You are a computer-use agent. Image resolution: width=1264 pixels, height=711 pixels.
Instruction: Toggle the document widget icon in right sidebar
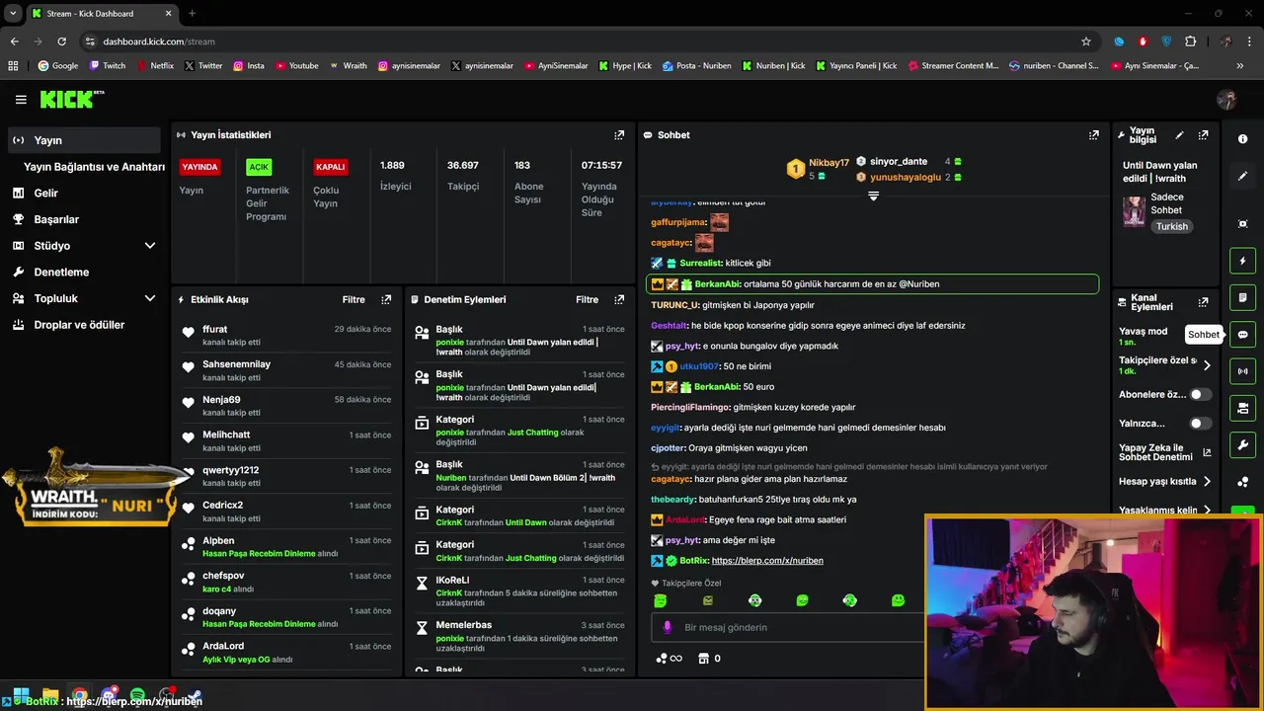[x=1242, y=297]
